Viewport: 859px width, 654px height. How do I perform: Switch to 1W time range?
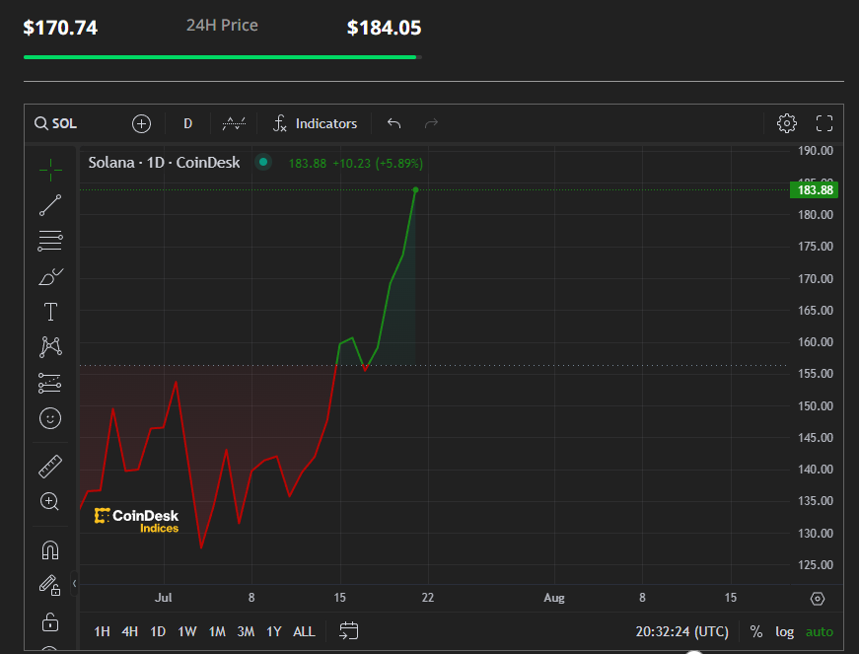click(x=186, y=631)
